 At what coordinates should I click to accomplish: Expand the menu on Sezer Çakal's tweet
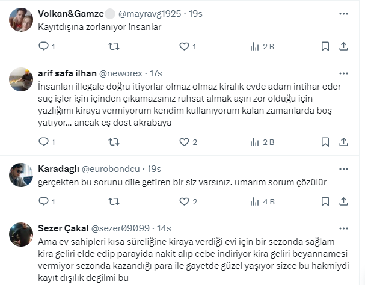(x=343, y=228)
